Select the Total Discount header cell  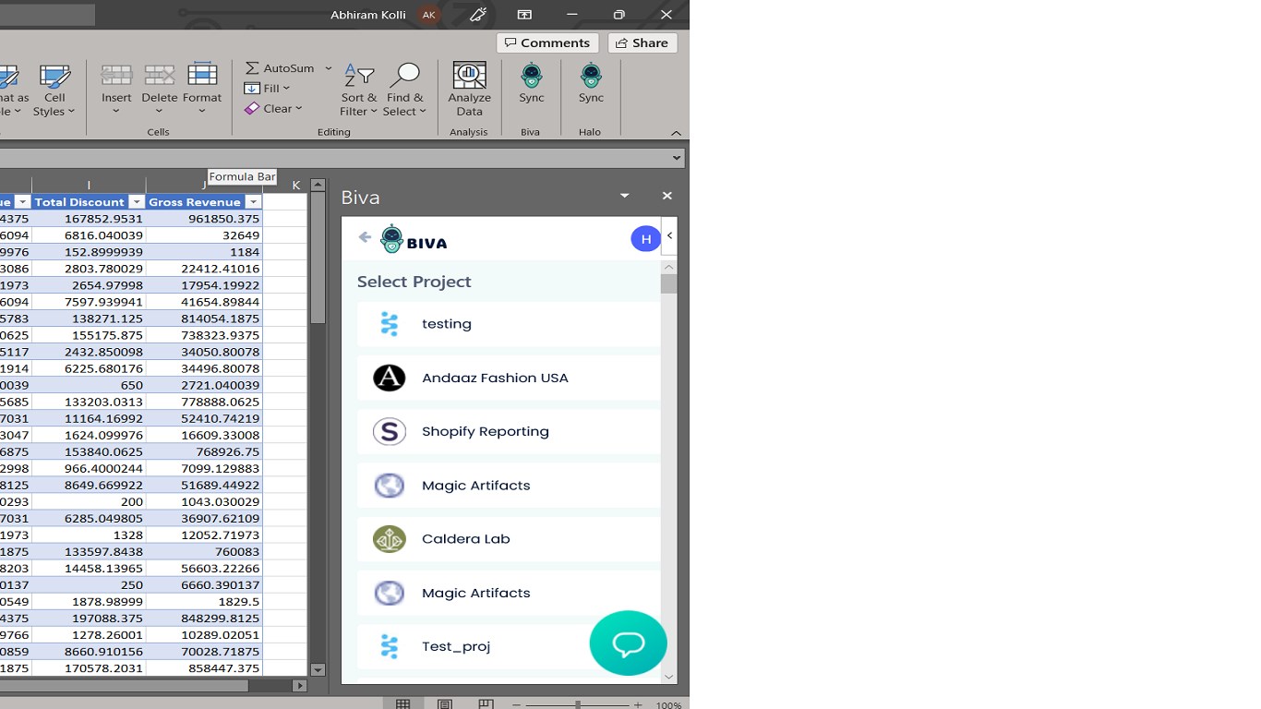(x=89, y=202)
